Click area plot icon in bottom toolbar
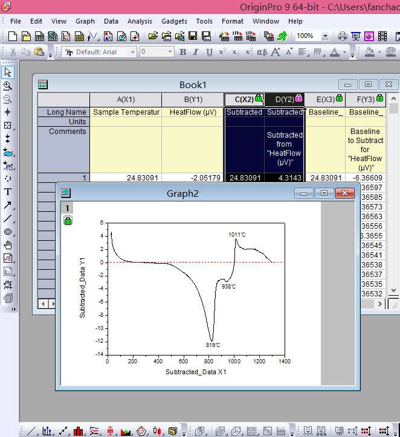 (126, 431)
